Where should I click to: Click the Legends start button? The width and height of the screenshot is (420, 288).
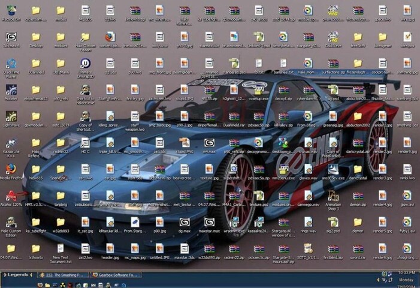18,275
